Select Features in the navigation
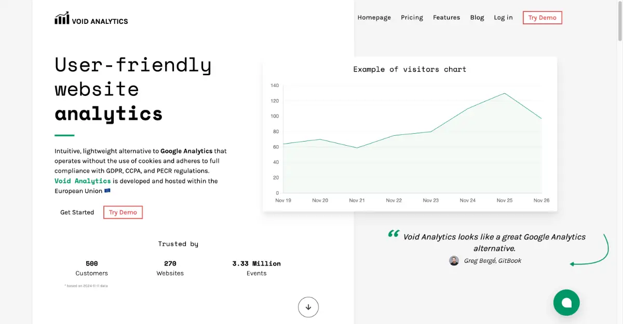The width and height of the screenshot is (623, 324). 446,17
